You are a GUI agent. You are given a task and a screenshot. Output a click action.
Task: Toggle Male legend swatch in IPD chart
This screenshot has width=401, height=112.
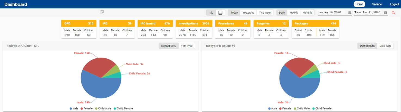[x=269, y=108]
